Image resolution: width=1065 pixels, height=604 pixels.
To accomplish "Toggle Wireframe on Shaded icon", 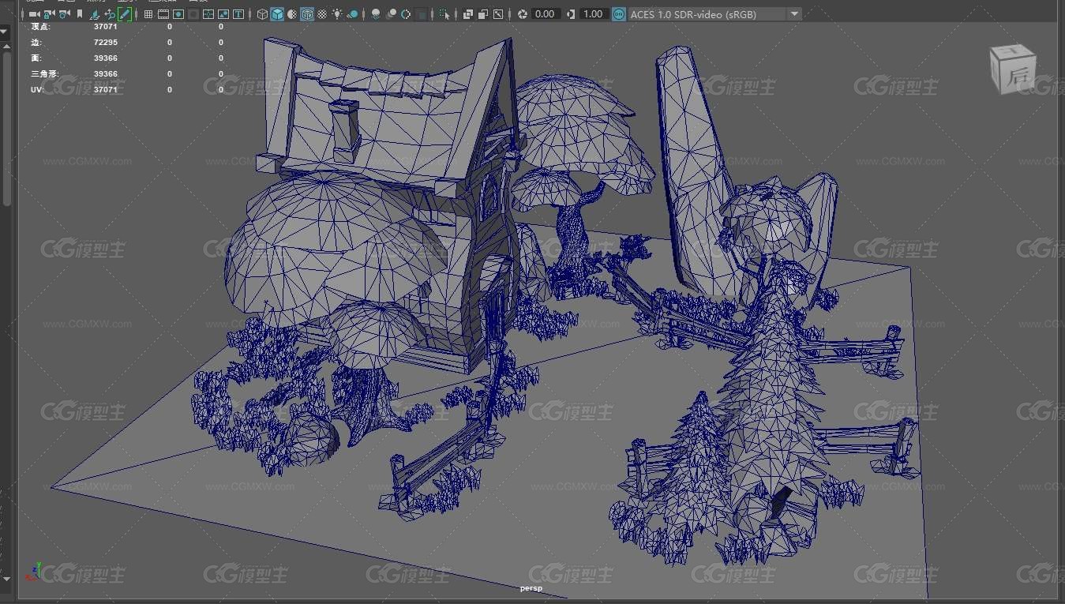I will tap(307, 14).
